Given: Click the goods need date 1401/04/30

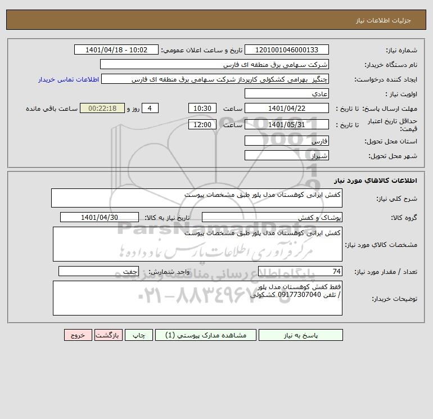Looking at the screenshot, I should point(100,217).
